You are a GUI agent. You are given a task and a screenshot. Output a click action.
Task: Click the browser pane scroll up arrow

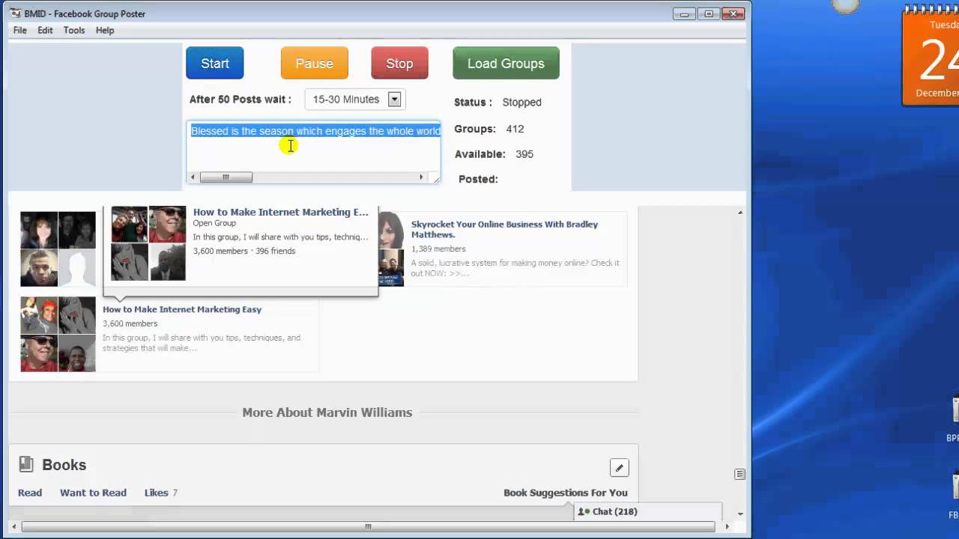tap(740, 213)
